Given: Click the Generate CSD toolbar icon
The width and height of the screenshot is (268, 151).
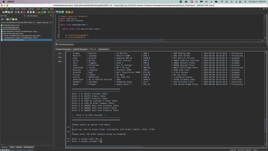Looking at the screenshot, I should (x=28, y=12).
